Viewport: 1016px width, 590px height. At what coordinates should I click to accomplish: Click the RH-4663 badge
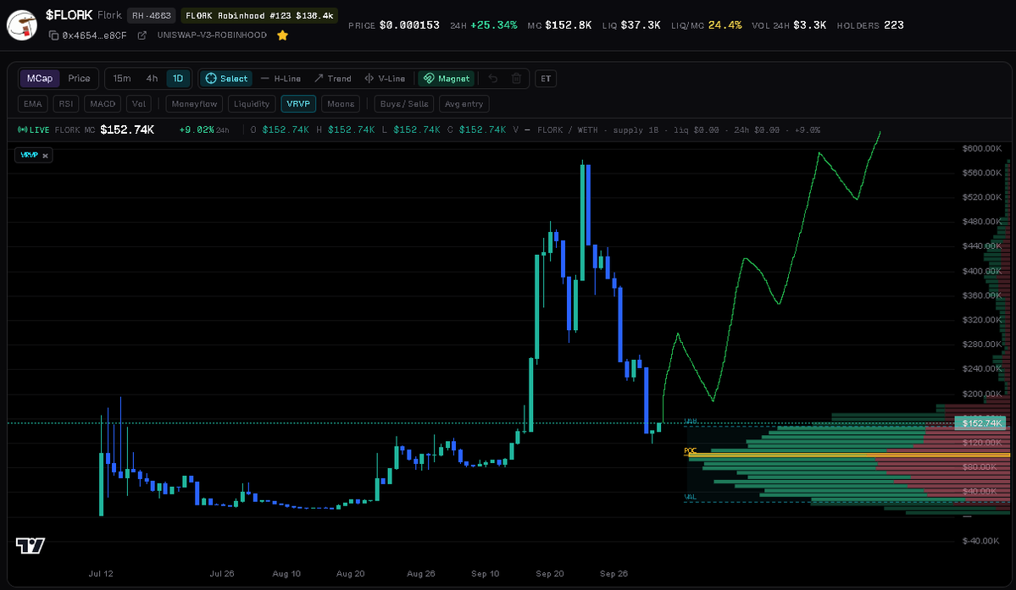[x=151, y=15]
